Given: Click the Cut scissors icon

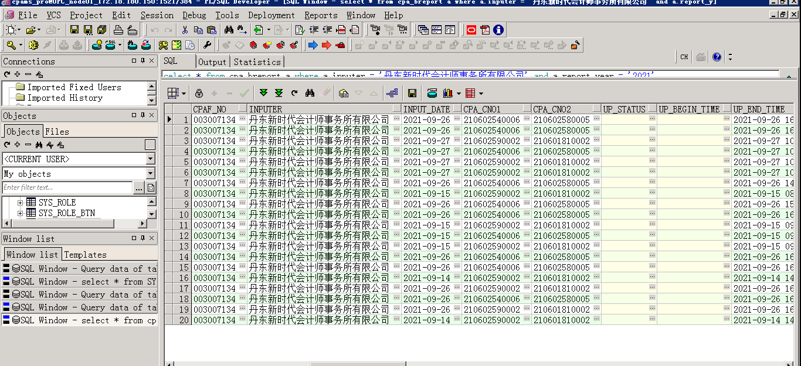Looking at the screenshot, I should (185, 30).
